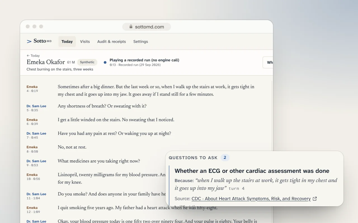
Task: Click the chief complaint about chest burning
Action: 60,69
